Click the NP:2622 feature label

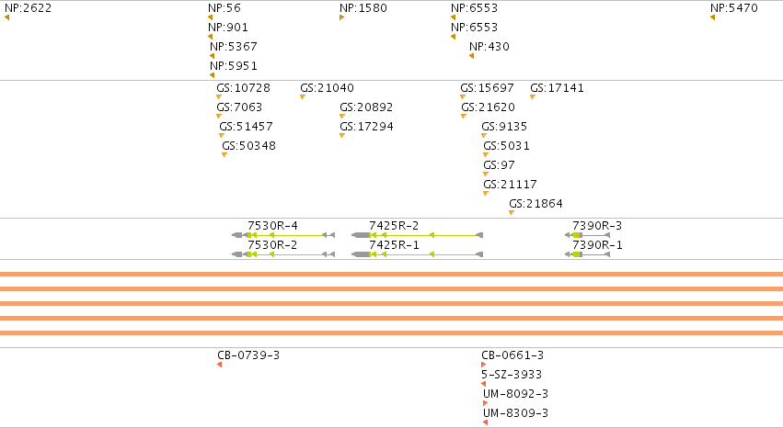pos(28,8)
